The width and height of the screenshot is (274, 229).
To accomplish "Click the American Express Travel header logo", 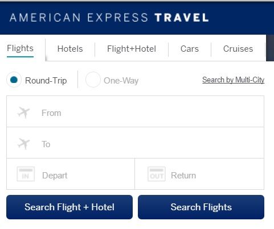I will [109, 18].
